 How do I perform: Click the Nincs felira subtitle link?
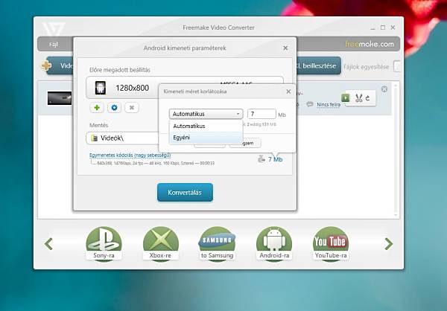tap(329, 104)
